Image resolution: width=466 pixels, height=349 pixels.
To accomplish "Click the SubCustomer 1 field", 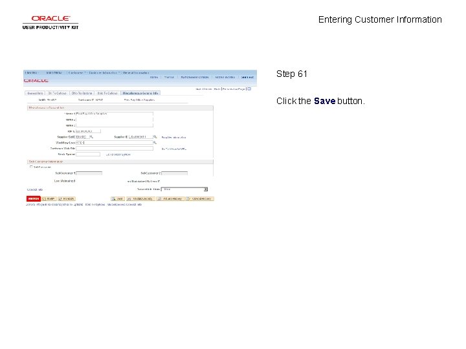I will point(89,173).
